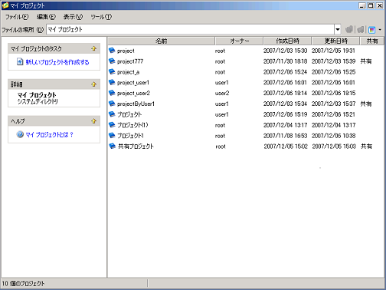Click 共有 cell in project777 row
The height and width of the screenshot is (290, 386).
pos(366,61)
